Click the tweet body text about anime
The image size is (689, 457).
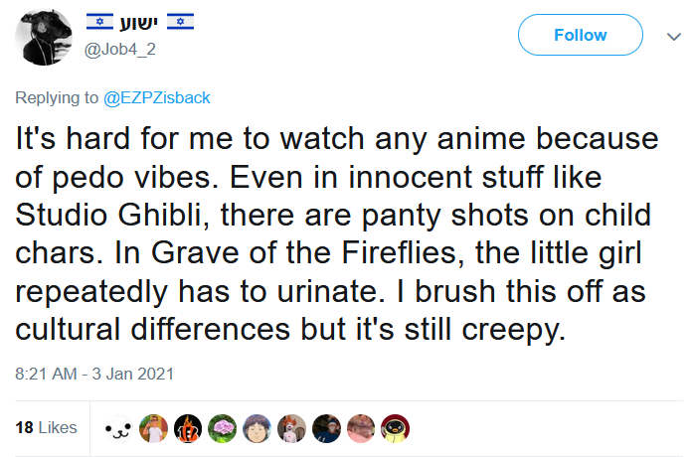pos(337,233)
